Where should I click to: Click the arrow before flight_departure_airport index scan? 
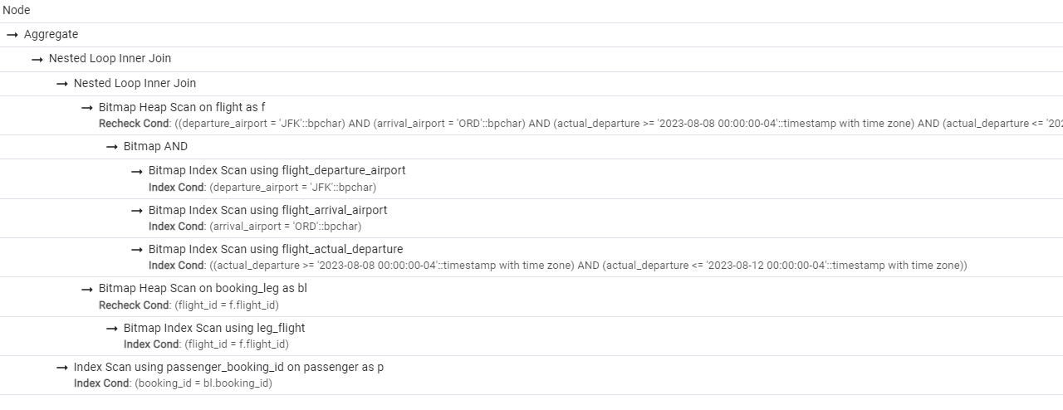point(136,171)
